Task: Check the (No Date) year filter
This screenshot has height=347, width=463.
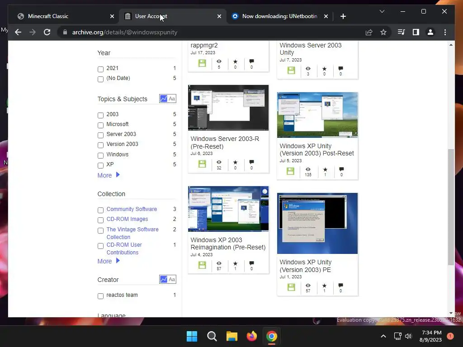Action: pyautogui.click(x=101, y=79)
